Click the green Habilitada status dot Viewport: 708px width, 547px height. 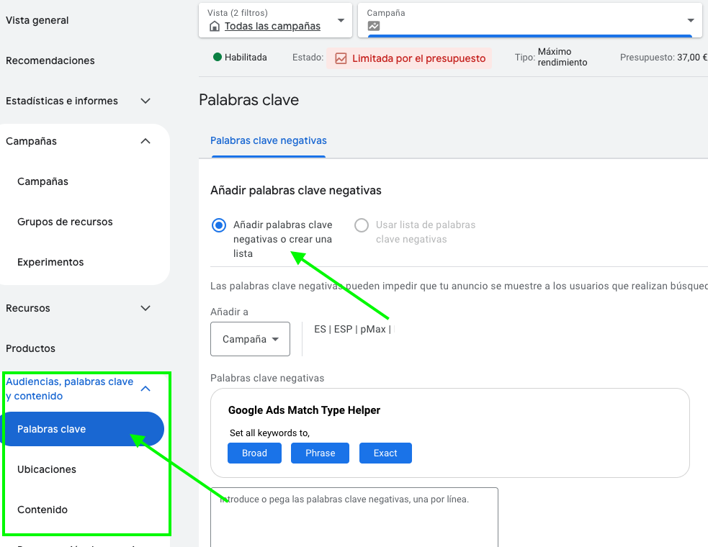tap(217, 57)
